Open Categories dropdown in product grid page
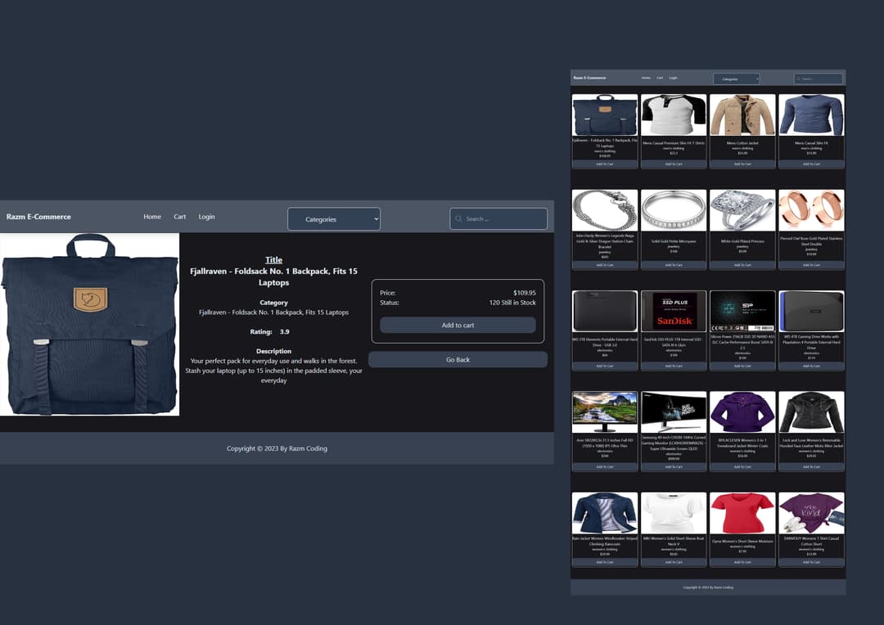This screenshot has width=884, height=625. tap(737, 79)
